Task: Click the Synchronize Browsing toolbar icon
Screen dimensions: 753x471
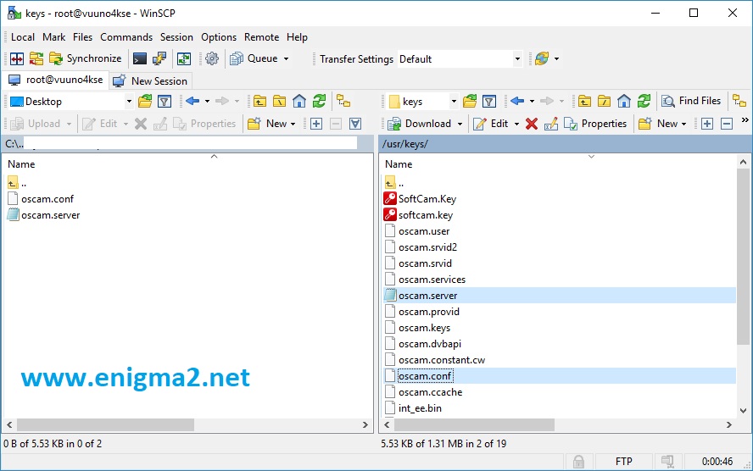Action: point(36,58)
